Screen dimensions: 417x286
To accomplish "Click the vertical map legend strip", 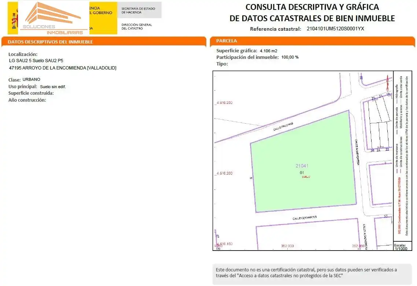I will pyautogui.click(x=402, y=156).
